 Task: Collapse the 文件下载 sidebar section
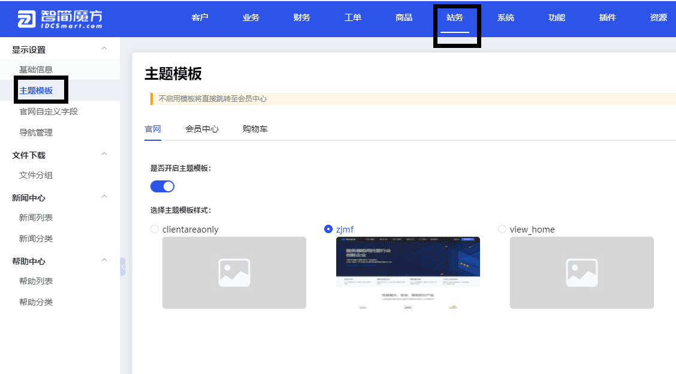click(104, 154)
